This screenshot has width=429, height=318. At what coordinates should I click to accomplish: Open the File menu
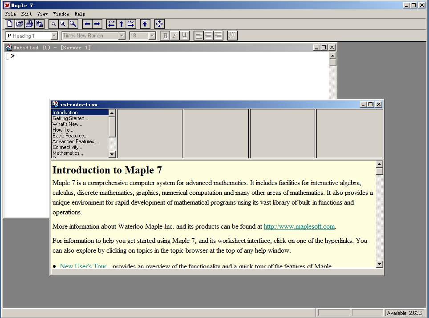(x=10, y=14)
